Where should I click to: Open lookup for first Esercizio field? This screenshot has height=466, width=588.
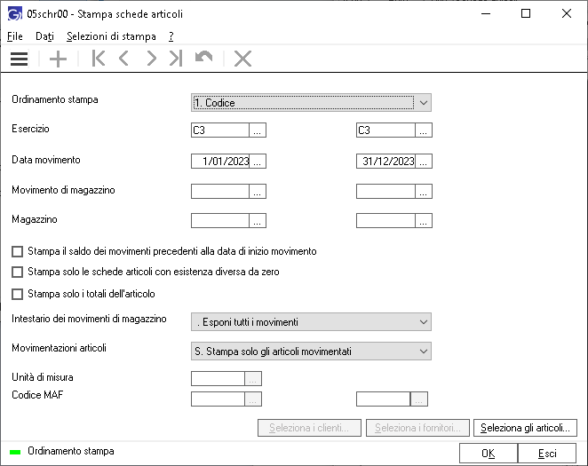(258, 130)
